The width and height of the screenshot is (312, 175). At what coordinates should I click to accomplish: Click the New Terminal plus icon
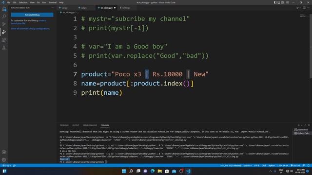tap(299, 125)
